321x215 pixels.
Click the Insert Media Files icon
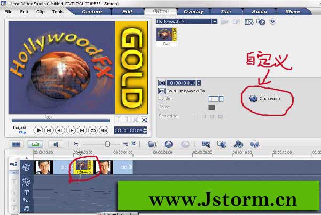(153, 145)
